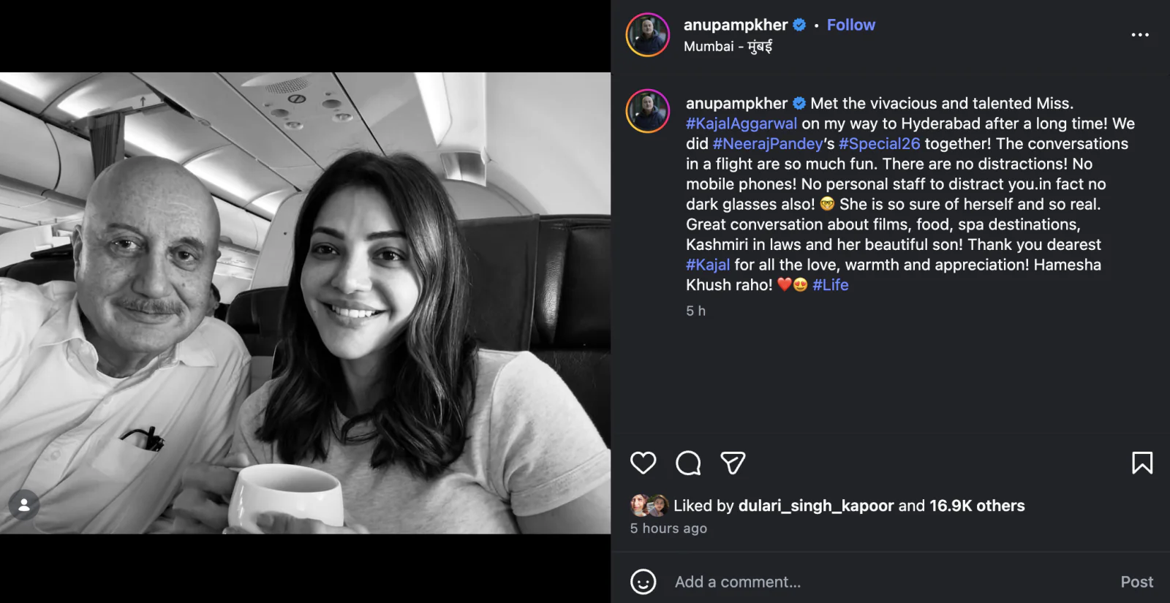This screenshot has height=603, width=1170.
Task: Like the post using the heart icon
Action: (643, 463)
